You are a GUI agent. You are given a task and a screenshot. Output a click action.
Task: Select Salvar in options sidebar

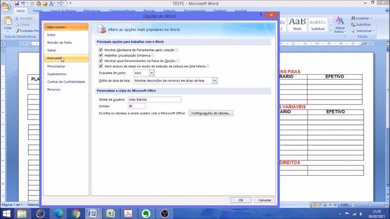(66, 50)
